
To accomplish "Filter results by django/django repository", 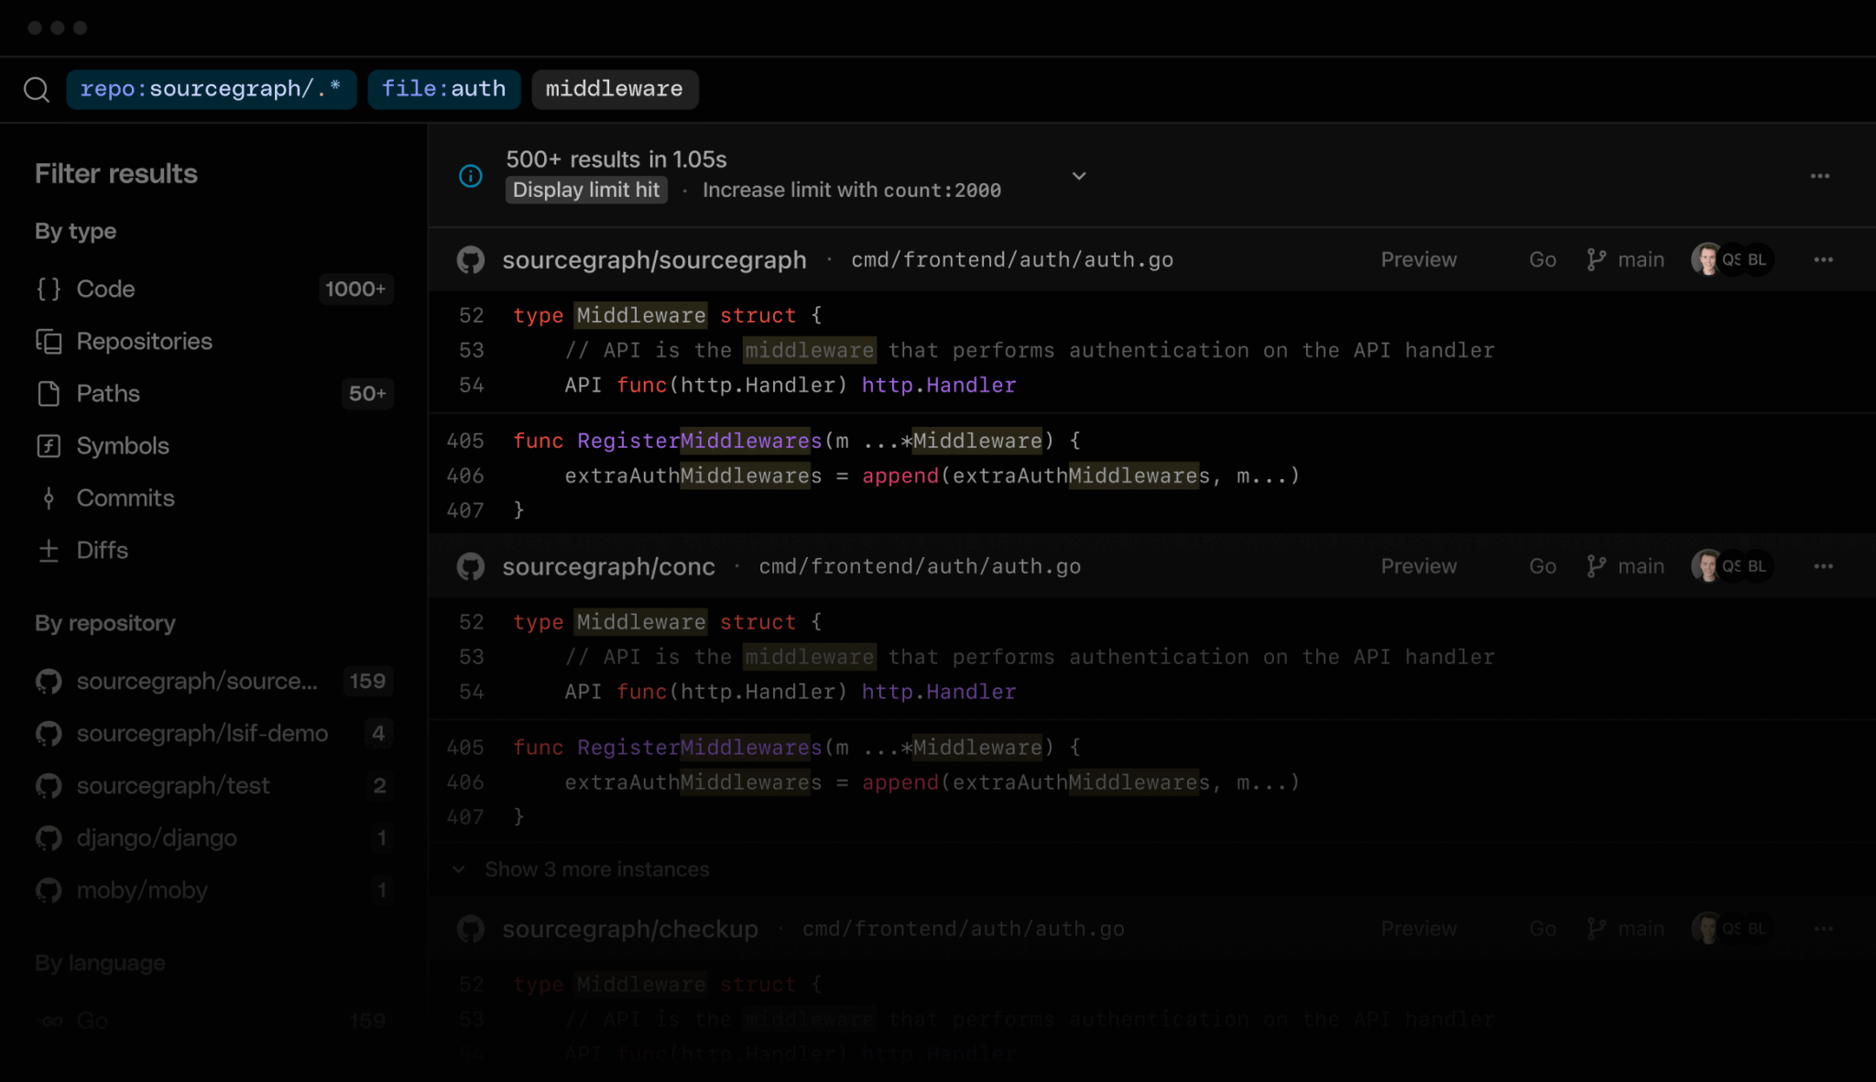I will click(156, 837).
